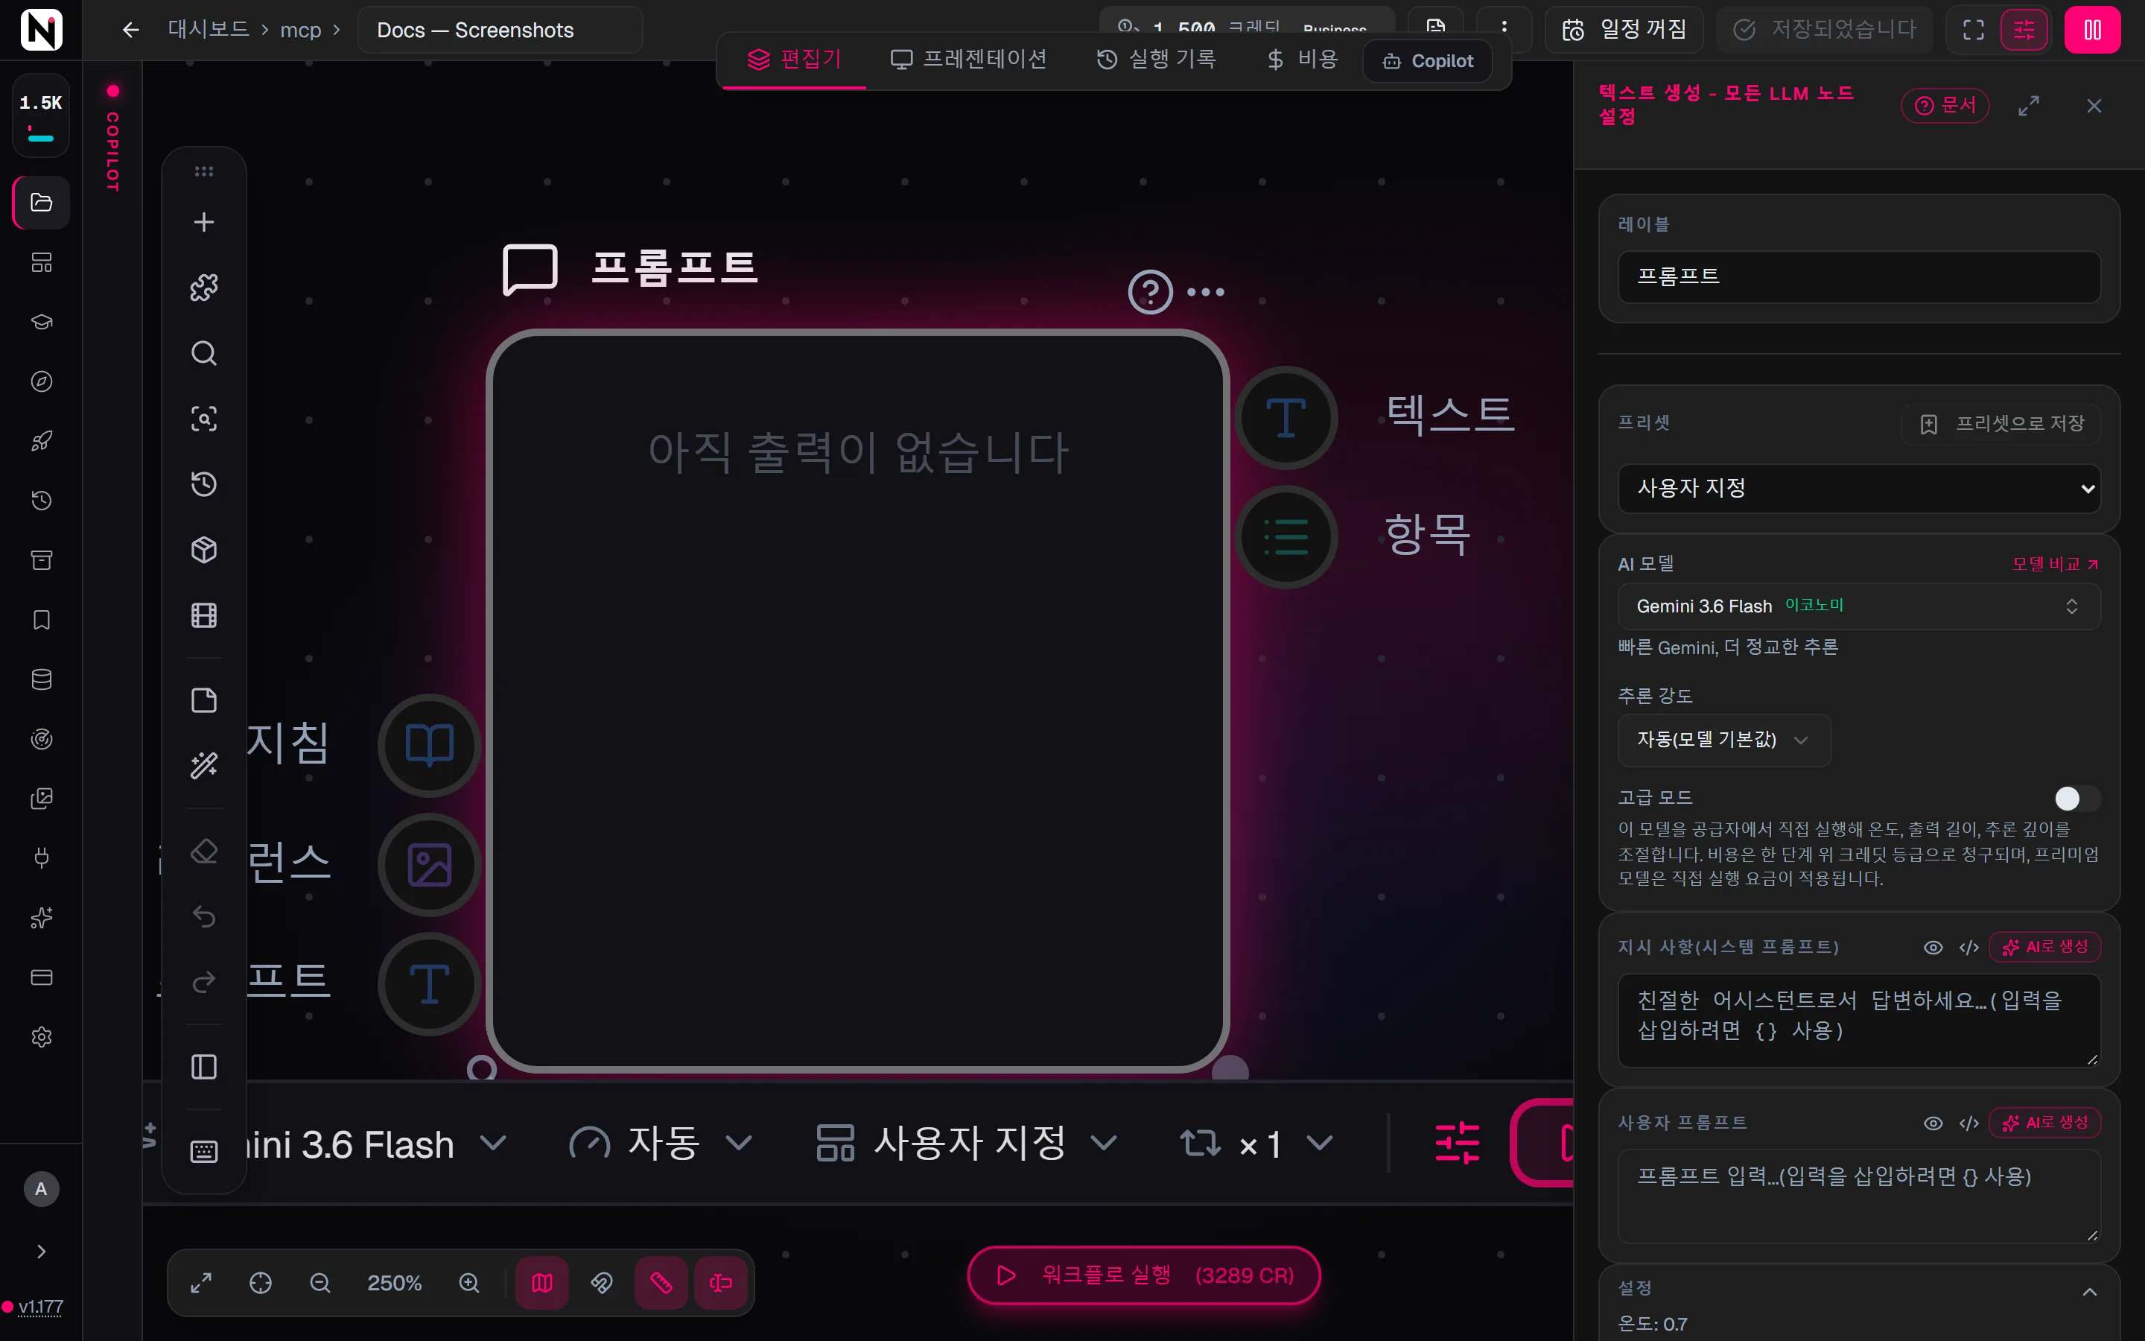The height and width of the screenshot is (1341, 2145).
Task: Select the magic wand tool
Action: [204, 765]
